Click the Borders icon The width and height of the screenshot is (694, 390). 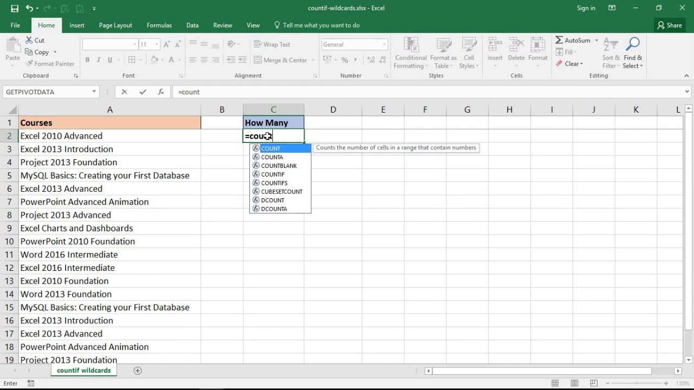pyautogui.click(x=132, y=60)
